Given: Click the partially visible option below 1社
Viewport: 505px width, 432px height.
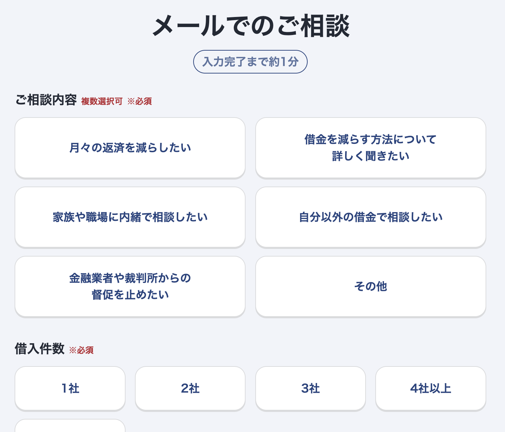Looking at the screenshot, I should pos(70,428).
